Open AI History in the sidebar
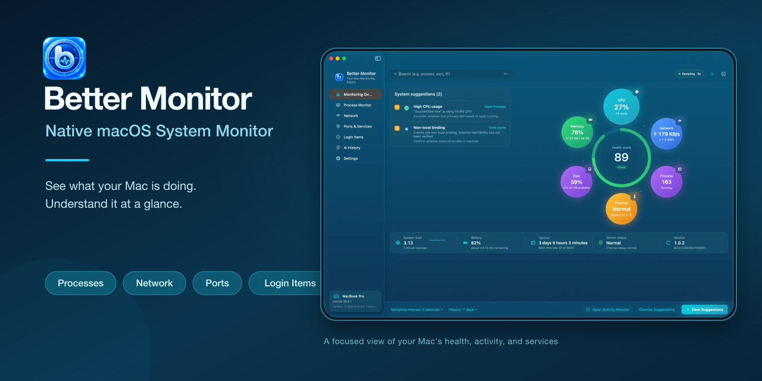This screenshot has height=381, width=762. pyautogui.click(x=355, y=148)
